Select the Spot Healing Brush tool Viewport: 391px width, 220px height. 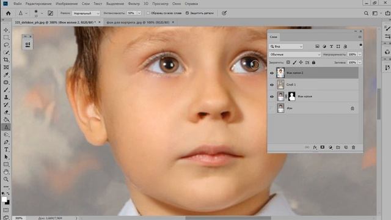pos(6,82)
